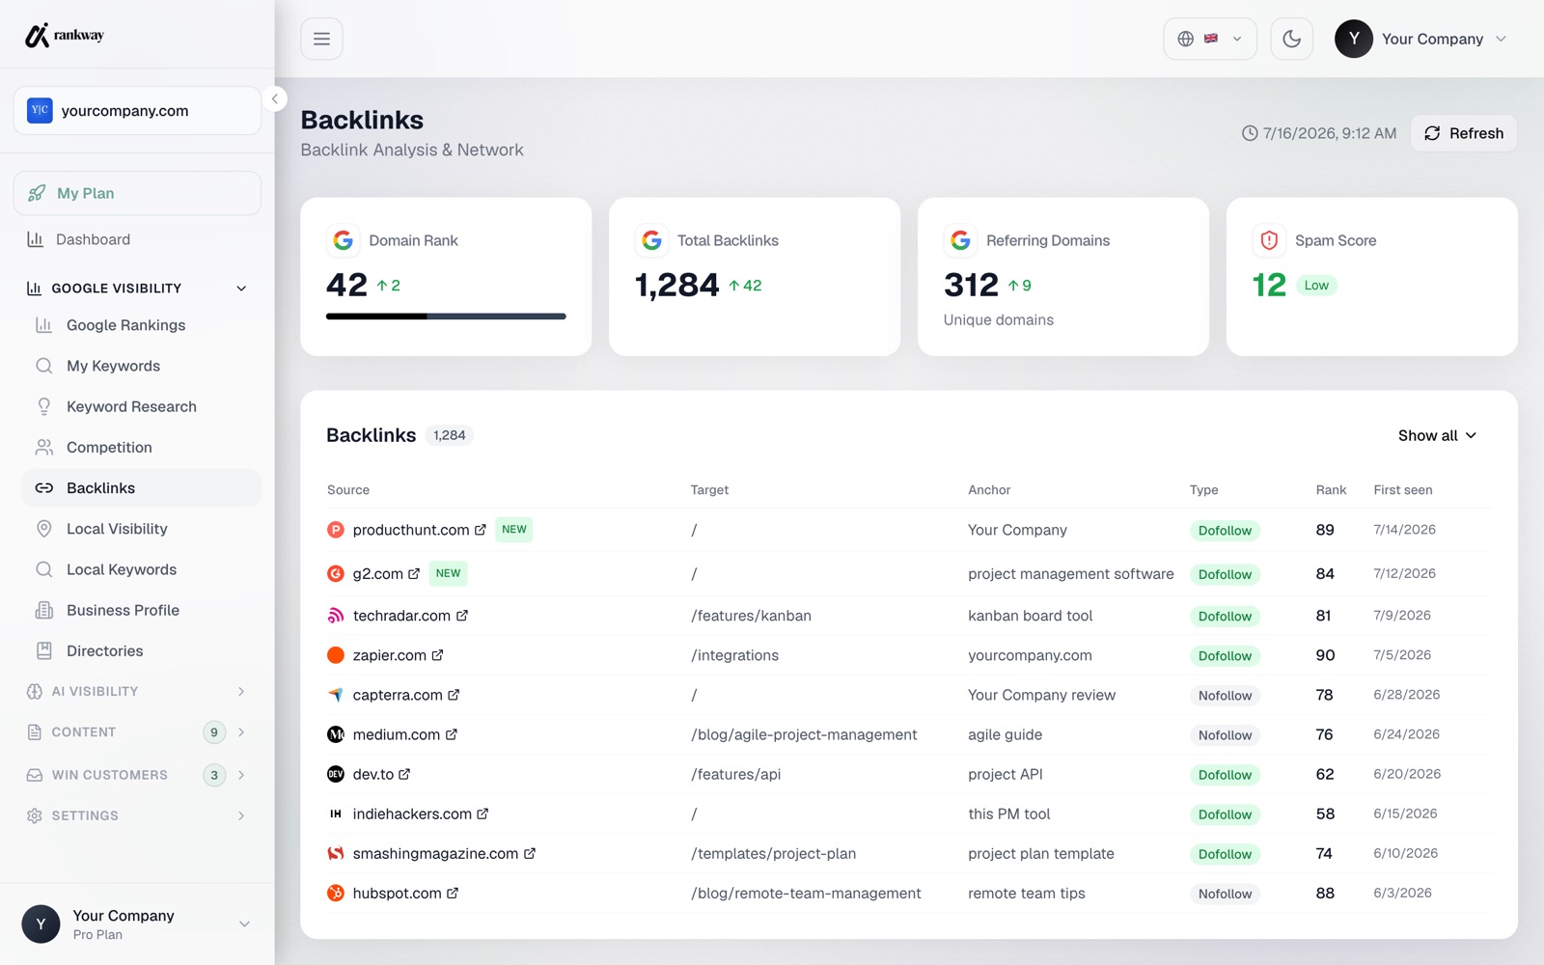Click shield icon on Spam Score card
This screenshot has width=1544, height=965.
(x=1269, y=240)
